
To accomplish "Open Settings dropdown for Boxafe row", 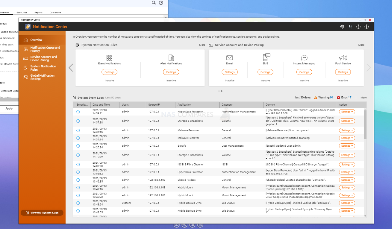I will click(347, 146).
